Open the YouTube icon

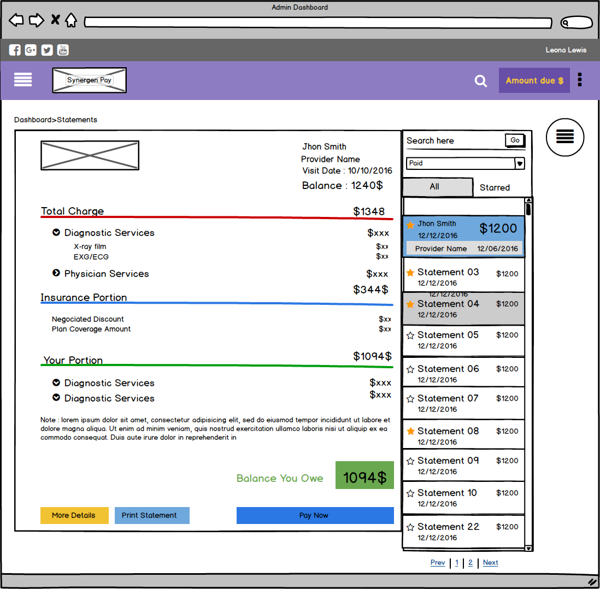[63, 50]
